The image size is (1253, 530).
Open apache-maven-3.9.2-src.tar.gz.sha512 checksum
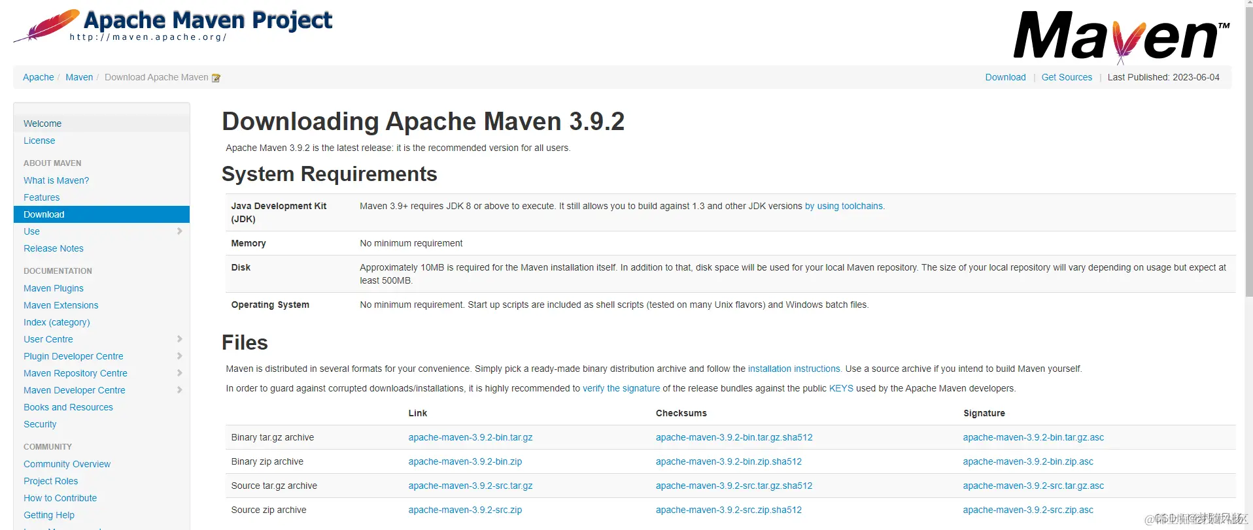(734, 486)
